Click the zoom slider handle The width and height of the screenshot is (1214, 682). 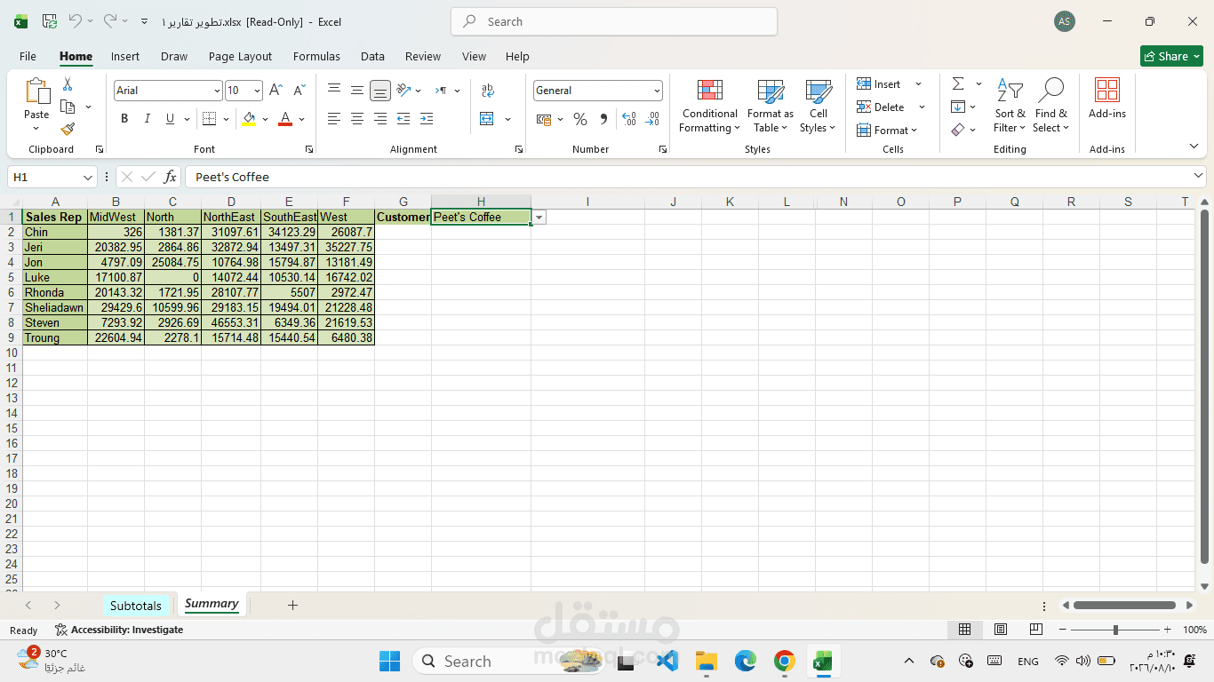(1115, 630)
